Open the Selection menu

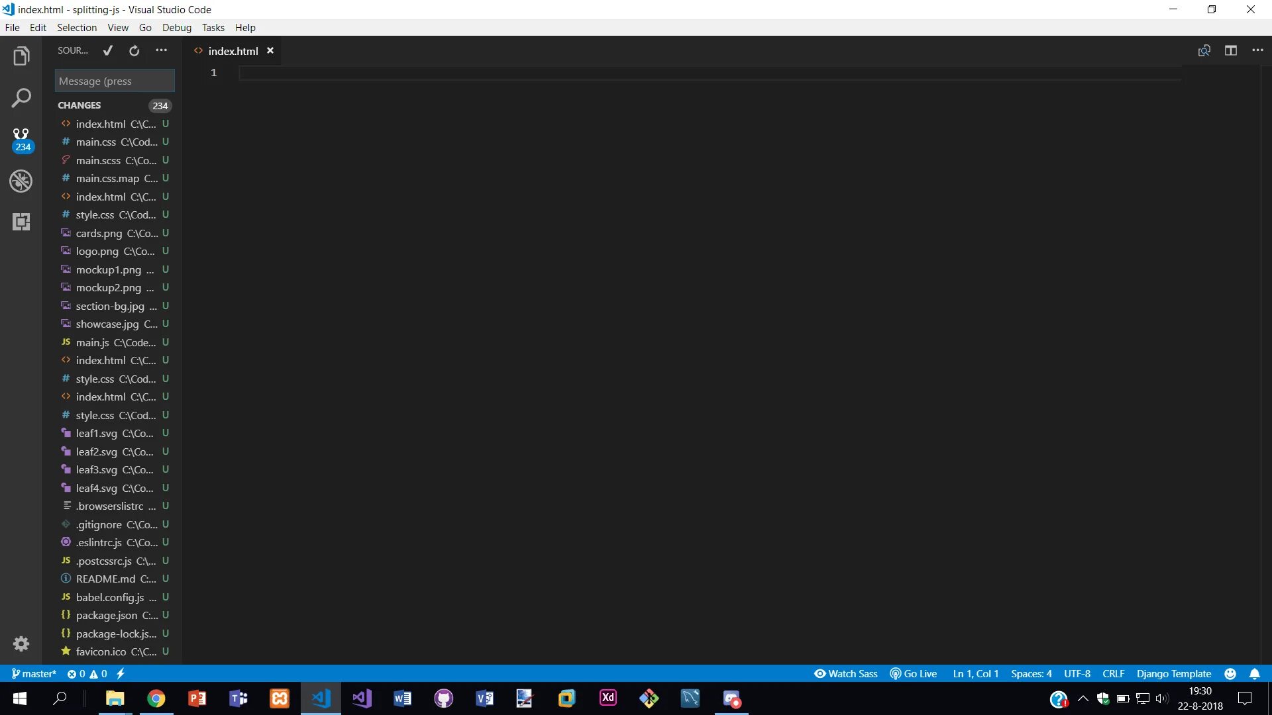pos(76,27)
